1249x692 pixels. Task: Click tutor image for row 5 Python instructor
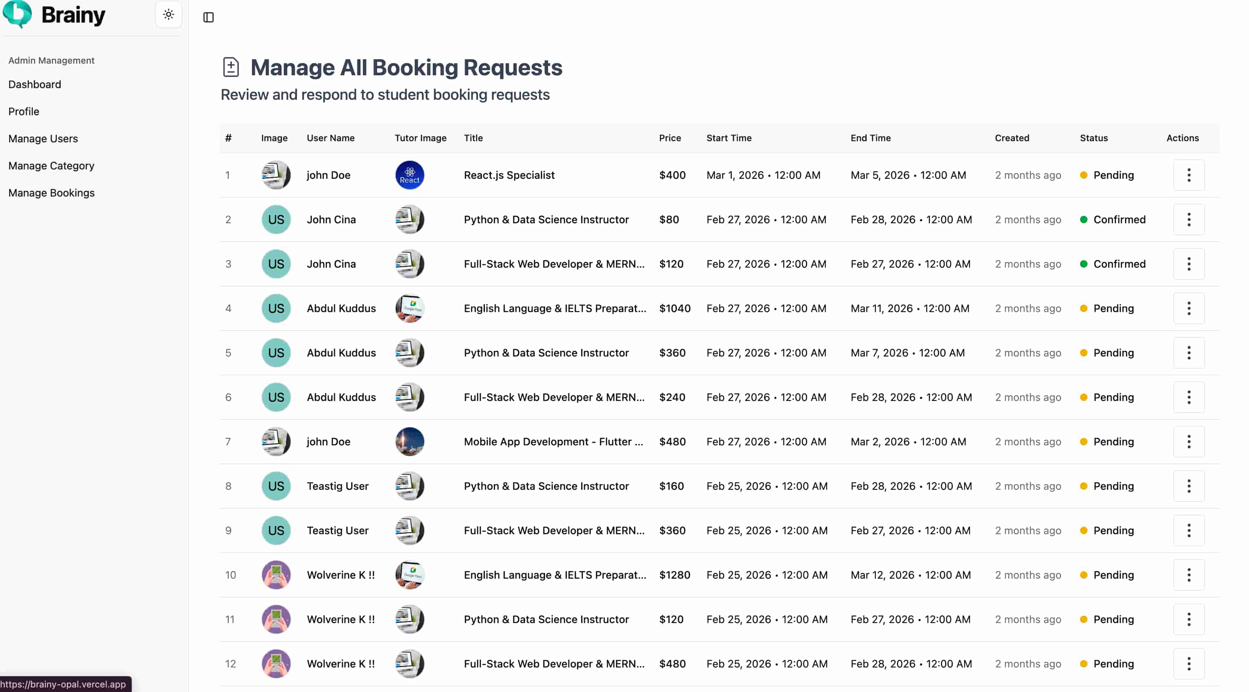point(410,353)
